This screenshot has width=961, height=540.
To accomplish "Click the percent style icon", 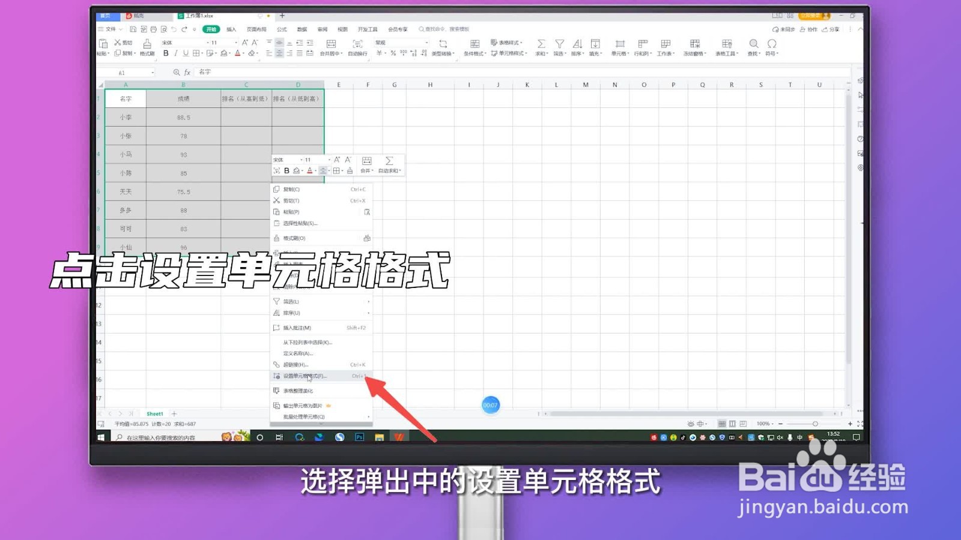I will coord(393,53).
